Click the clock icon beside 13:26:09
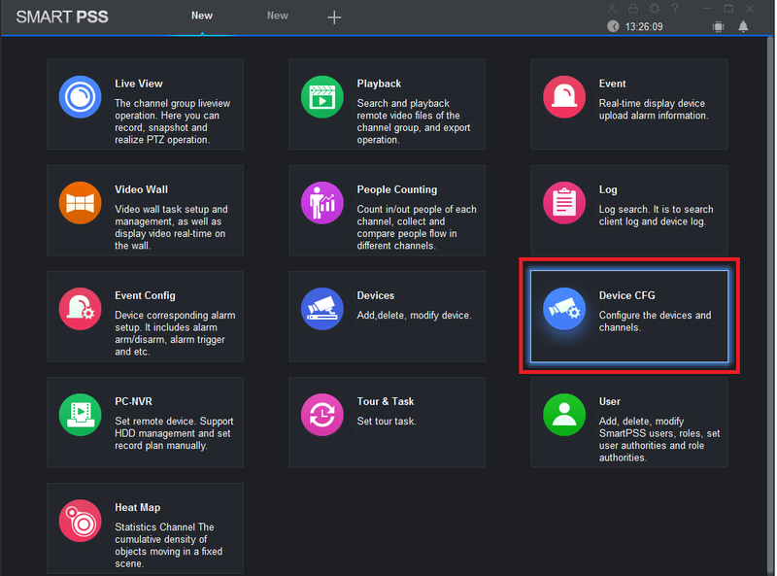The width and height of the screenshot is (777, 576). pos(613,26)
